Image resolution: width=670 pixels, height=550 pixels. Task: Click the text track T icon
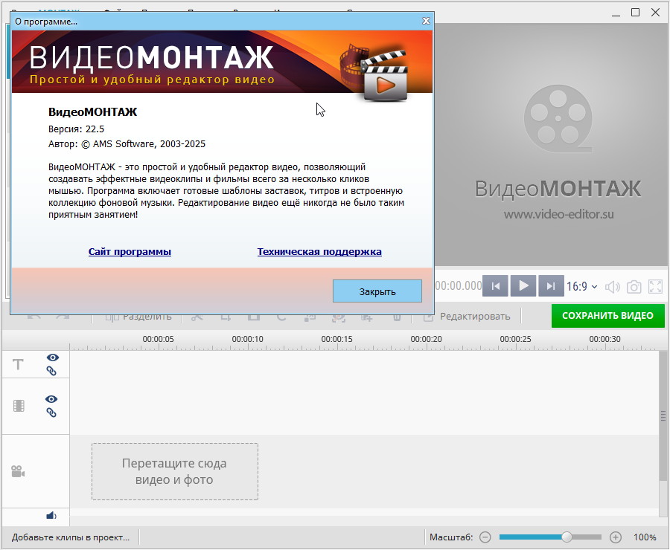pos(18,364)
